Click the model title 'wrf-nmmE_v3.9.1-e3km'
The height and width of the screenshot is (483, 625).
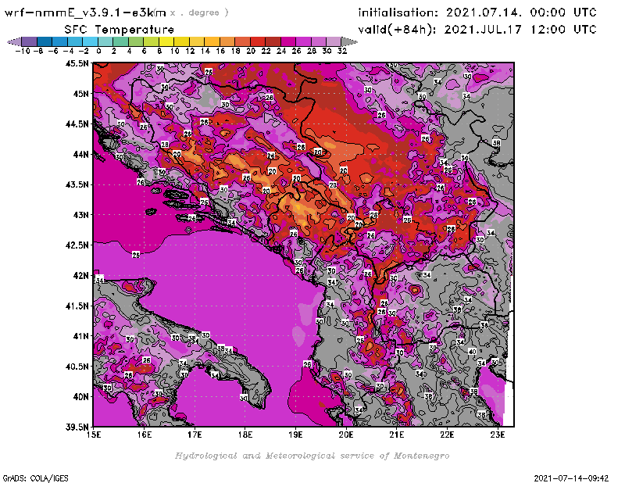coord(85,13)
